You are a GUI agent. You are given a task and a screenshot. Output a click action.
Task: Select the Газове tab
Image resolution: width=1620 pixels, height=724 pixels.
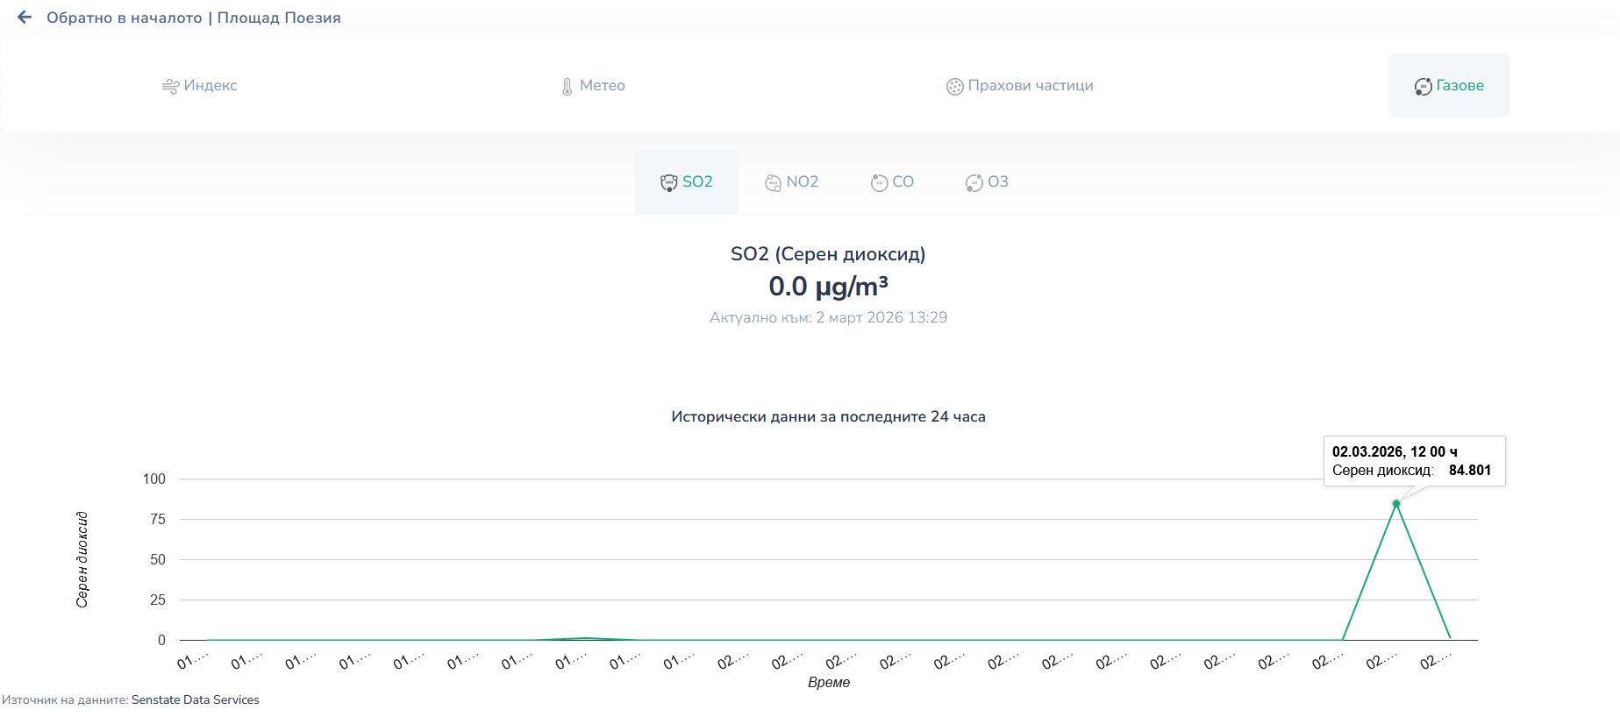(x=1459, y=86)
